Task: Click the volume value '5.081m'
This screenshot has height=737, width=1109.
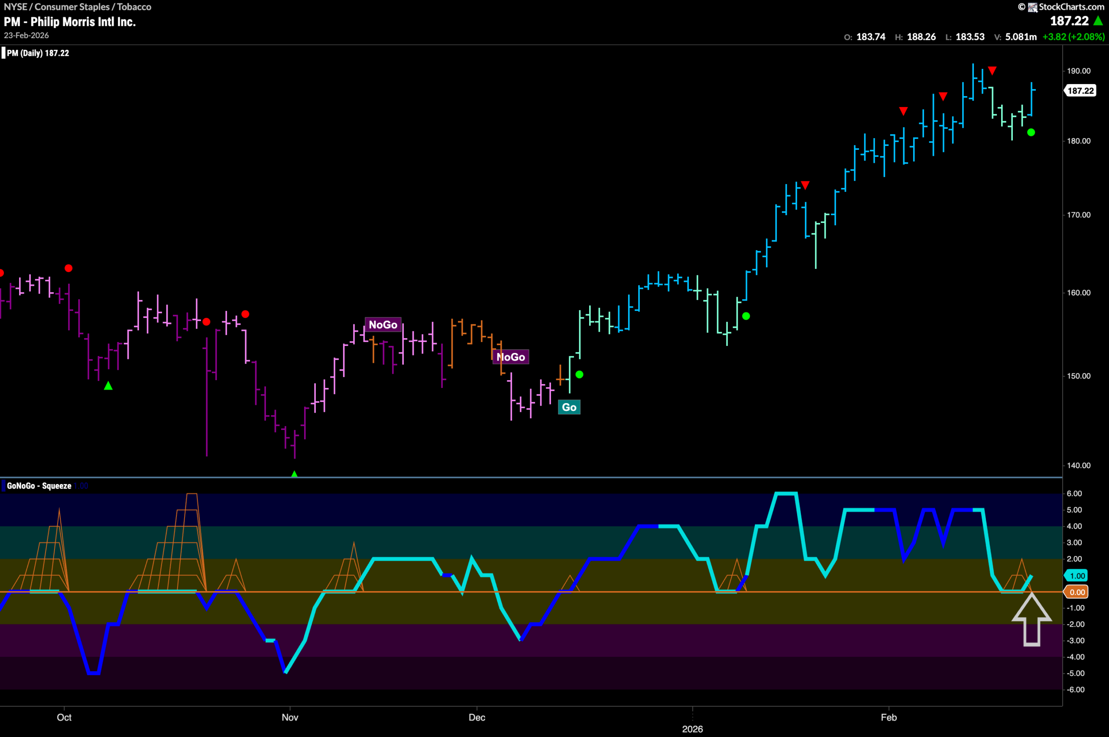Action: coord(1021,37)
